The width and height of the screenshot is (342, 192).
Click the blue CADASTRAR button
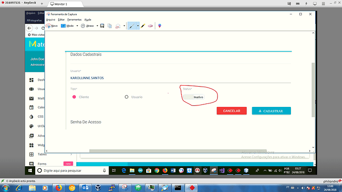point(271,111)
